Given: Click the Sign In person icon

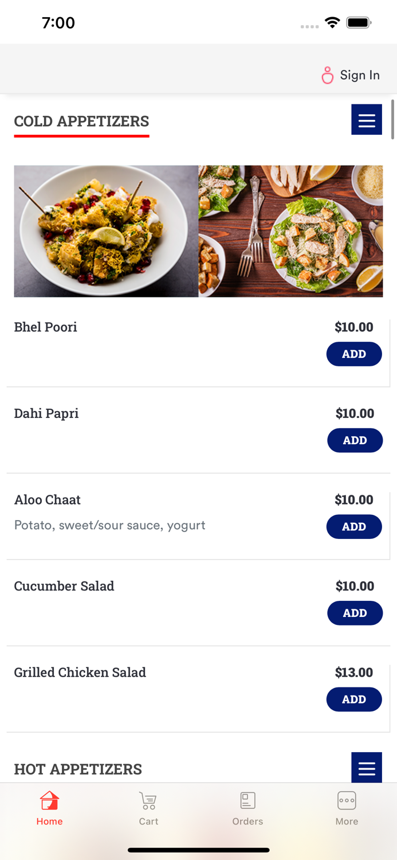Looking at the screenshot, I should point(327,75).
